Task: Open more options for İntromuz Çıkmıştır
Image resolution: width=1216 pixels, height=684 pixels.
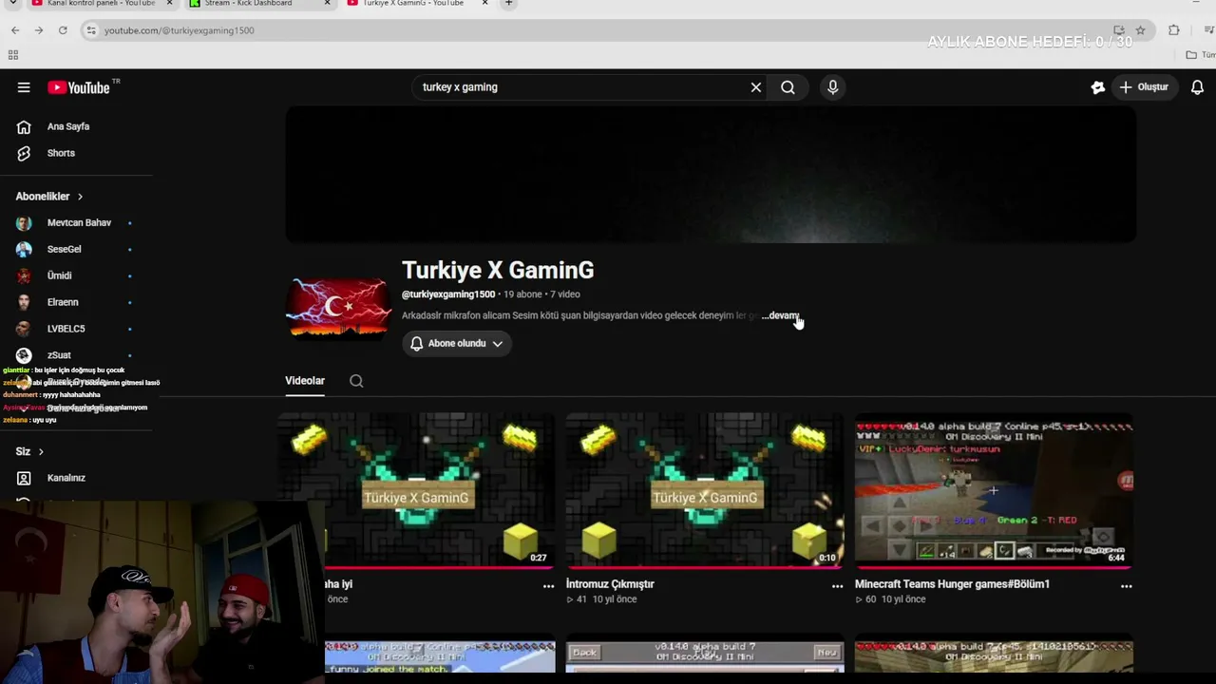Action: point(837,586)
